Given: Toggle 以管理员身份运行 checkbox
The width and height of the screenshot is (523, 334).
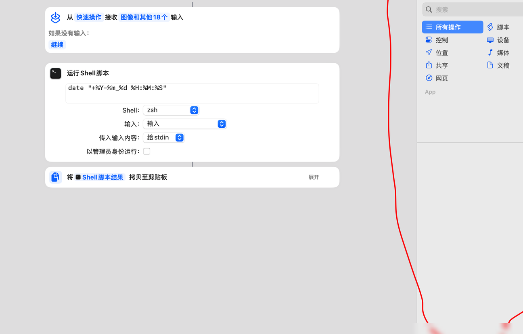Looking at the screenshot, I should pos(147,151).
